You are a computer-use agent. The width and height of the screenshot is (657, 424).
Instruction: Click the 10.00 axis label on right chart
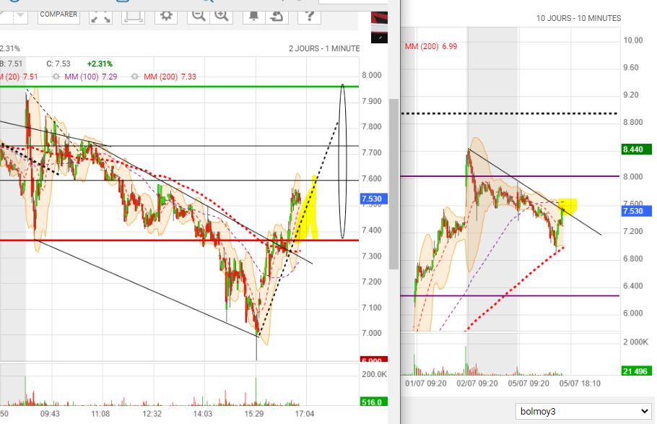pos(632,40)
